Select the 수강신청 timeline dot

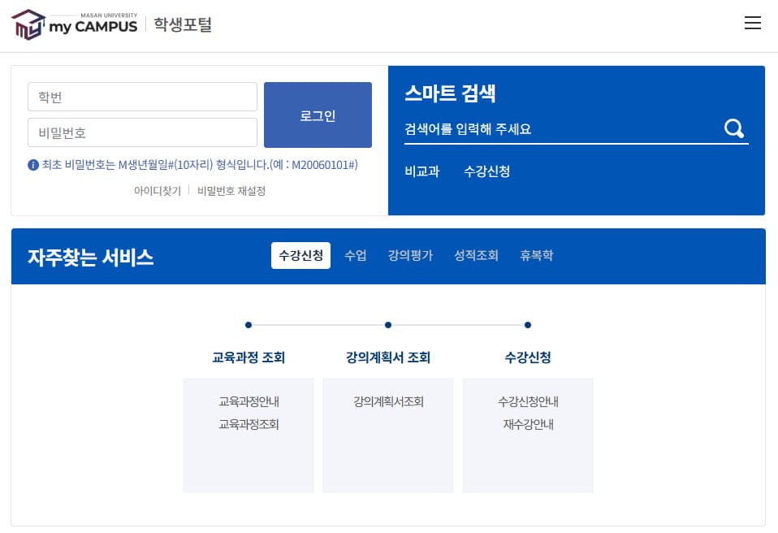point(528,324)
